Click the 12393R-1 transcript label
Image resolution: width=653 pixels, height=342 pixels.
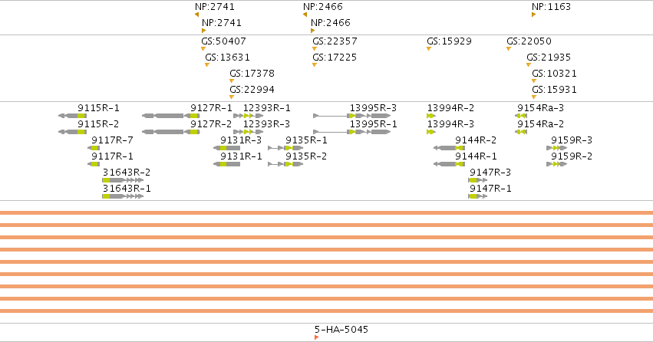(x=266, y=108)
